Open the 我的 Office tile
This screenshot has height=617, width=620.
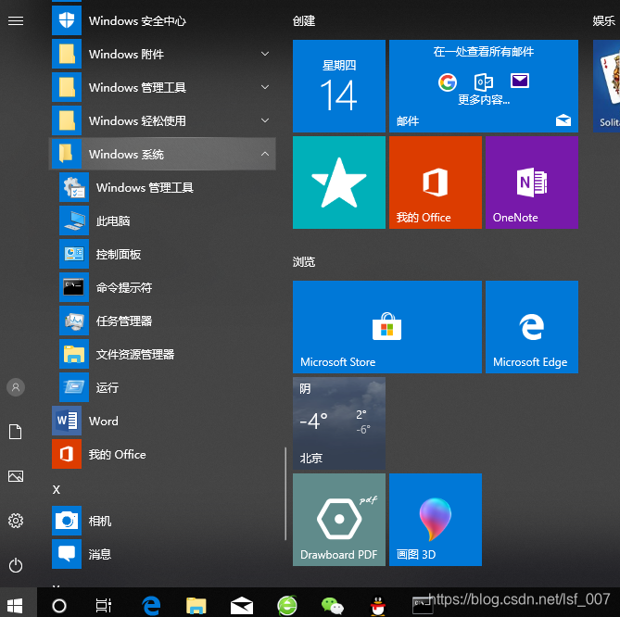(436, 183)
